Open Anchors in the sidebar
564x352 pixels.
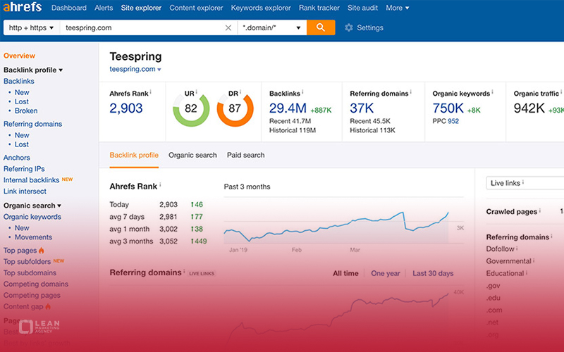(16, 157)
